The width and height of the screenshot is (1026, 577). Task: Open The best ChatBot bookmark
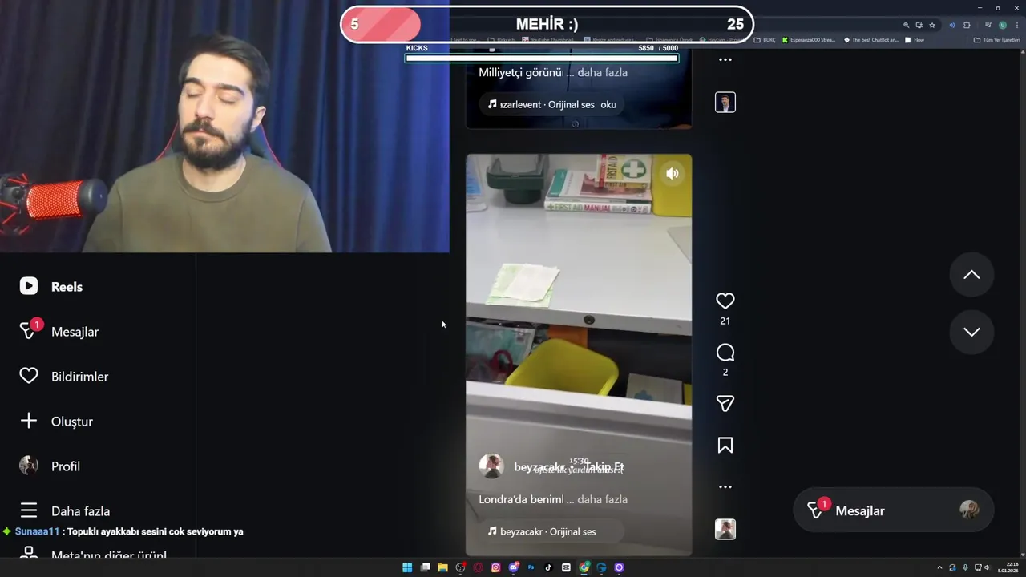(x=871, y=40)
